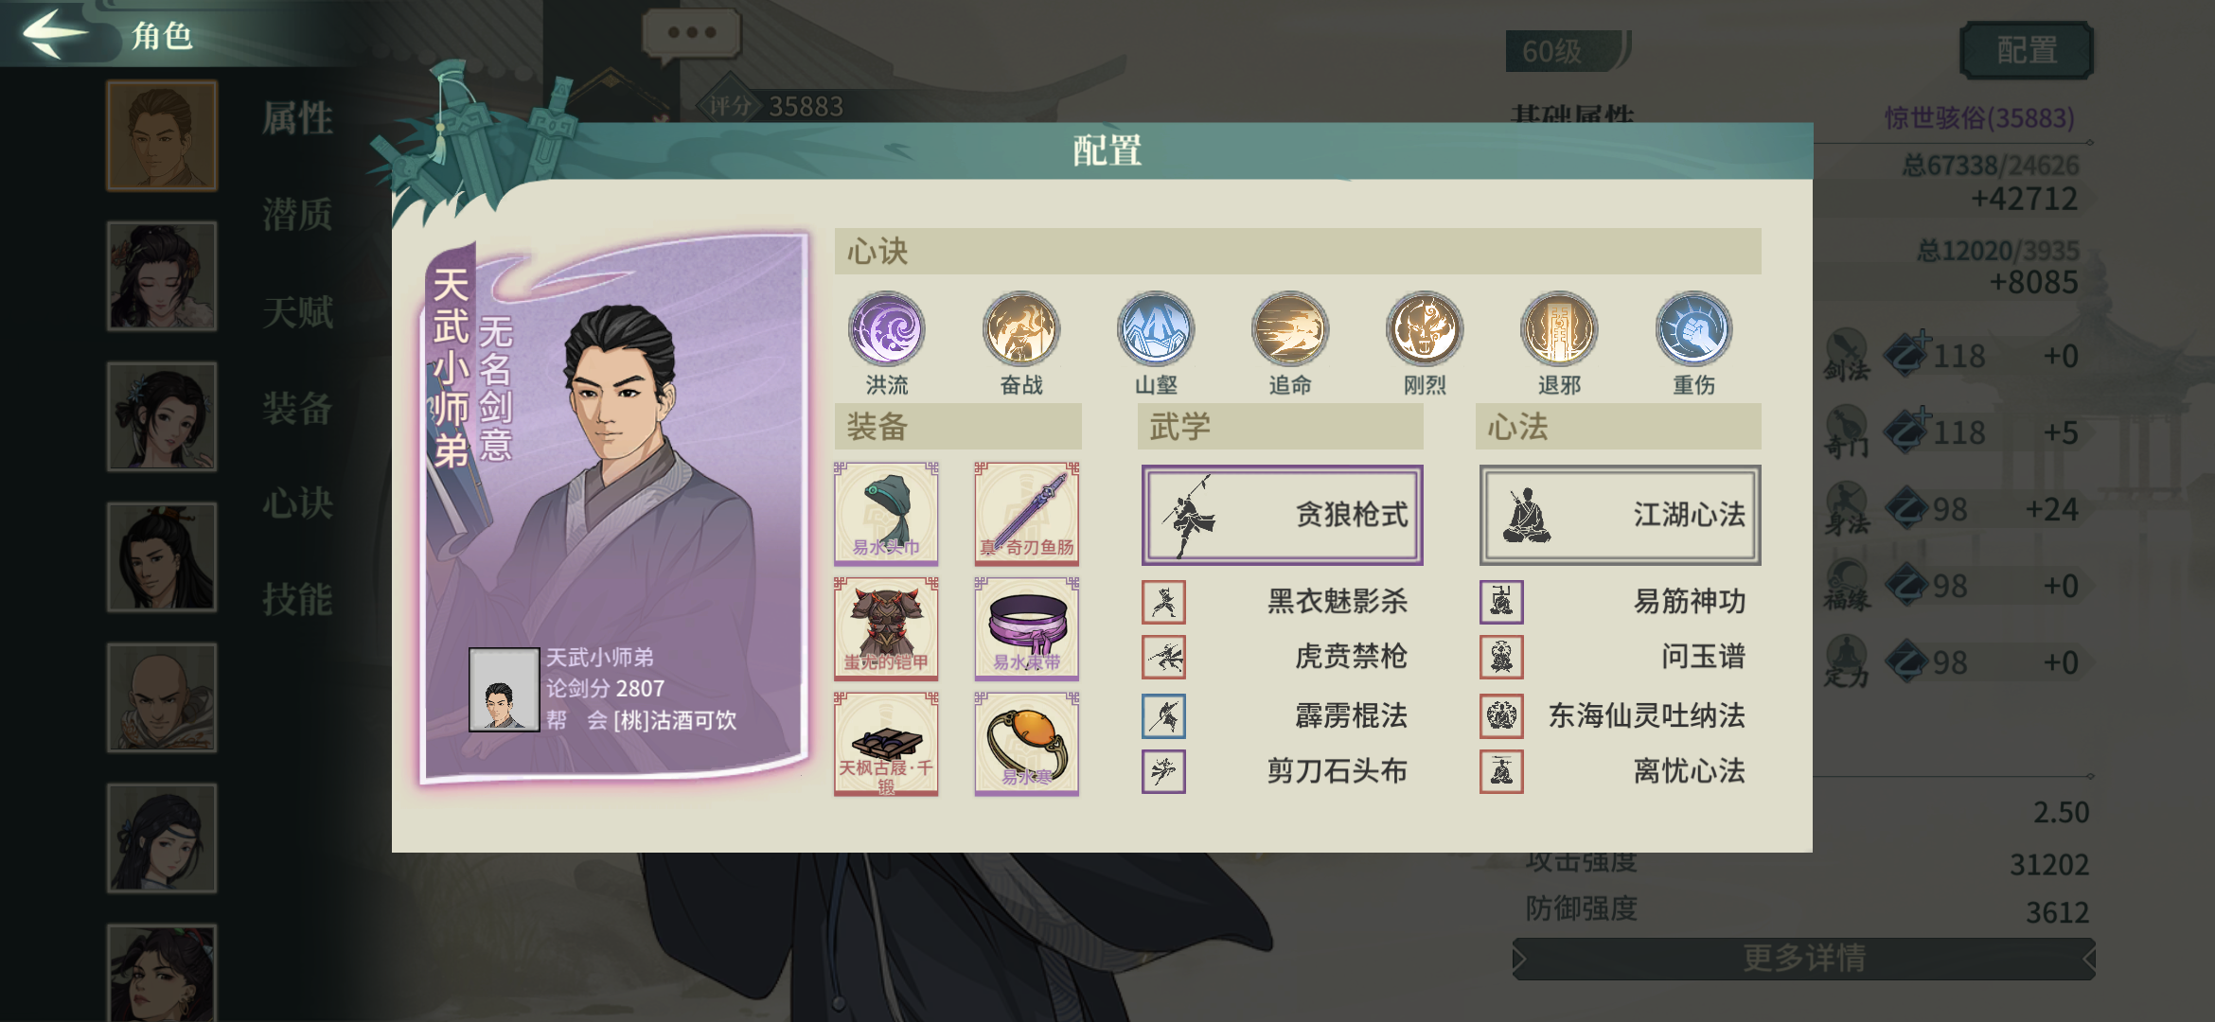Viewport: 2215px width, 1022px height.
Task: Tap the 刚烈 beast face icon
Action: [1425, 329]
